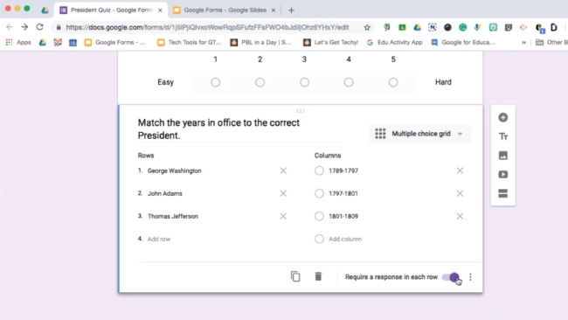Select rating 4 on the Easy-Hard scale
Screen dimensions: 568x320
pyautogui.click(x=349, y=82)
